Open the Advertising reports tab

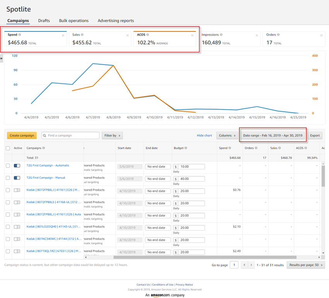[116, 21]
